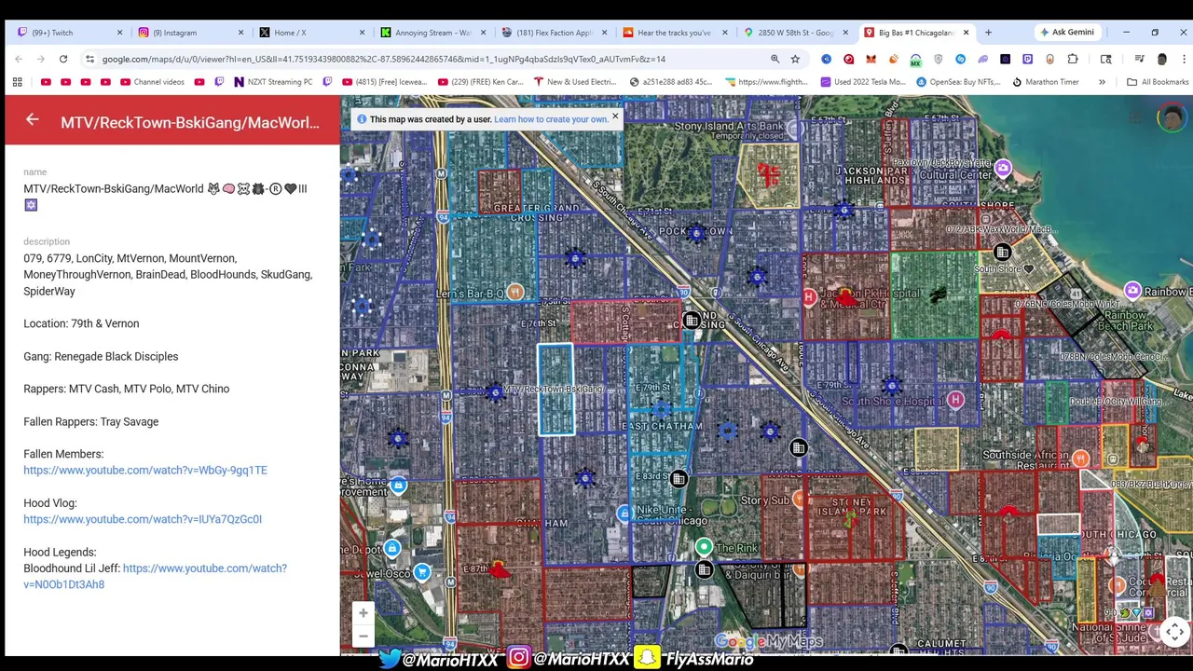This screenshot has height=671, width=1193.
Task: Close the 'map was created by a user' notice
Action: [614, 117]
